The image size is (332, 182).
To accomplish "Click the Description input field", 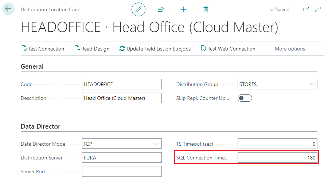I will (x=122, y=98).
